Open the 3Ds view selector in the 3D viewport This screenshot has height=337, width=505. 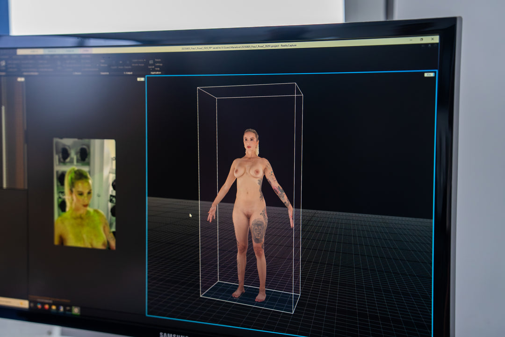coord(429,75)
